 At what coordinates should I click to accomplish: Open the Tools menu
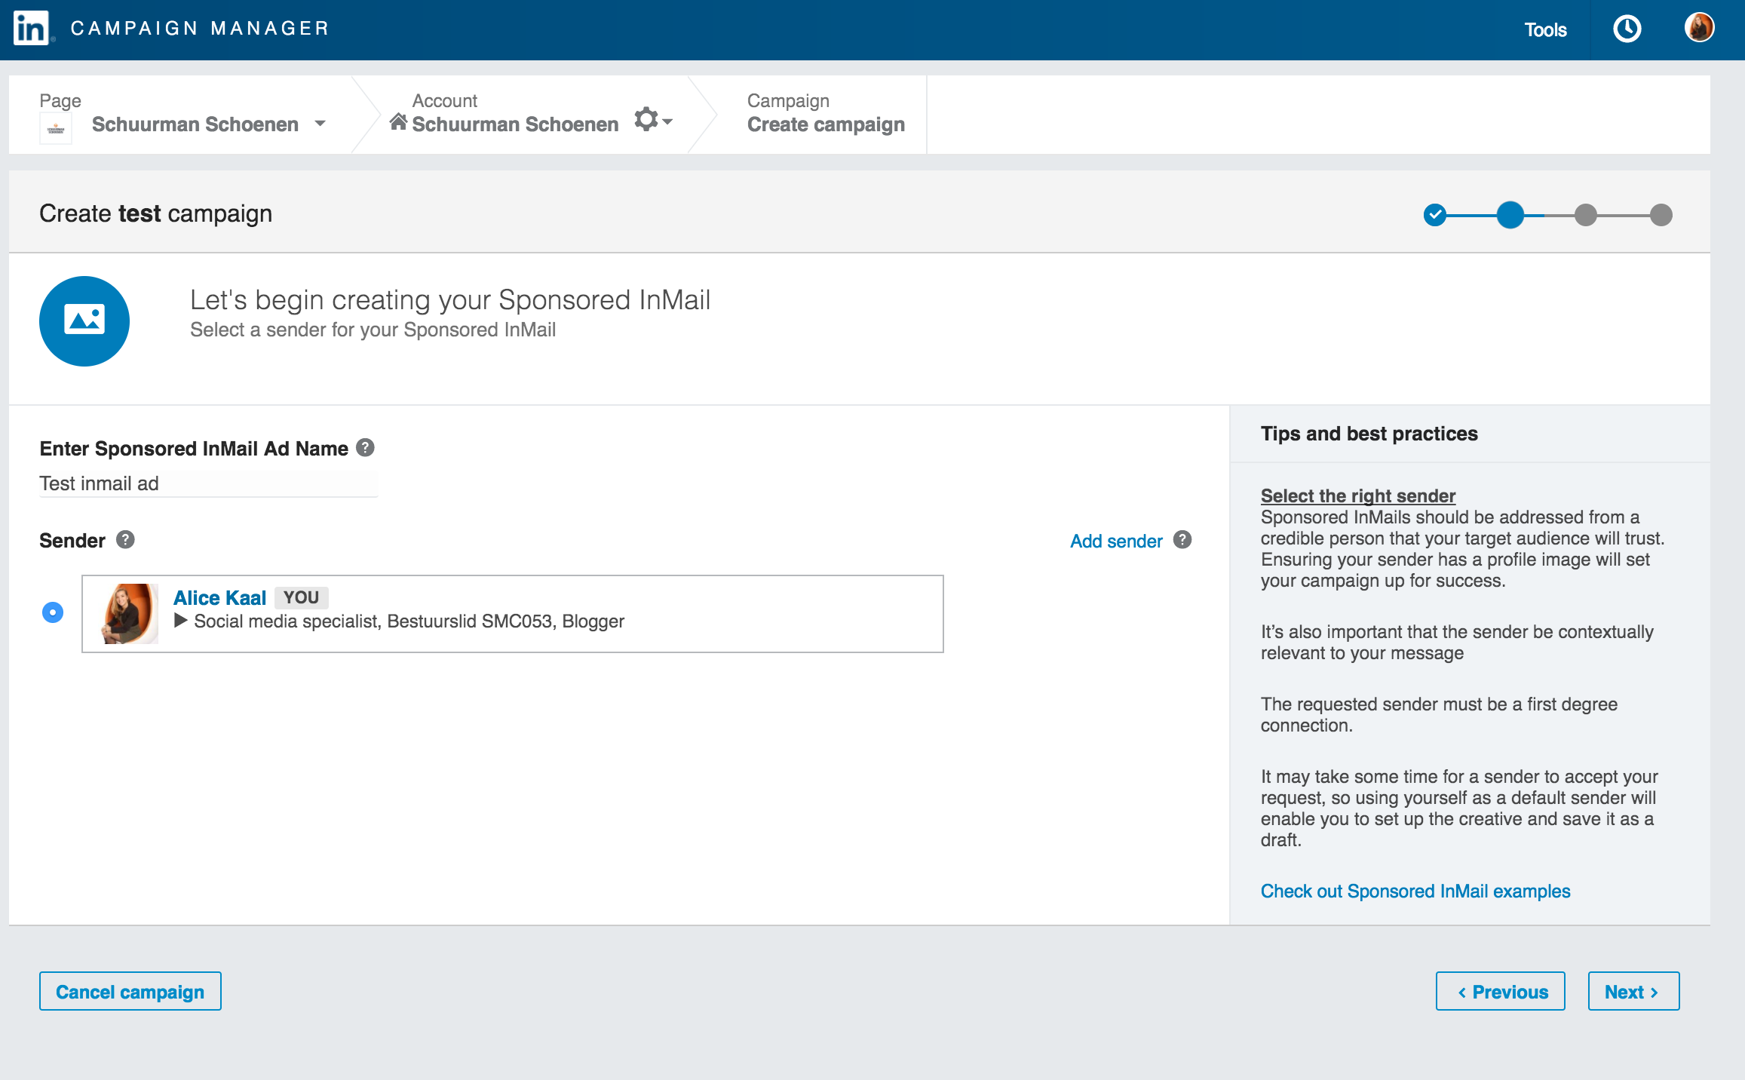click(1545, 30)
